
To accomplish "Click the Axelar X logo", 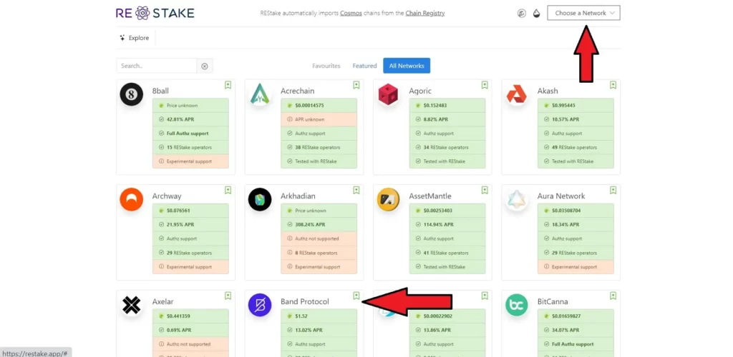I will click(132, 305).
